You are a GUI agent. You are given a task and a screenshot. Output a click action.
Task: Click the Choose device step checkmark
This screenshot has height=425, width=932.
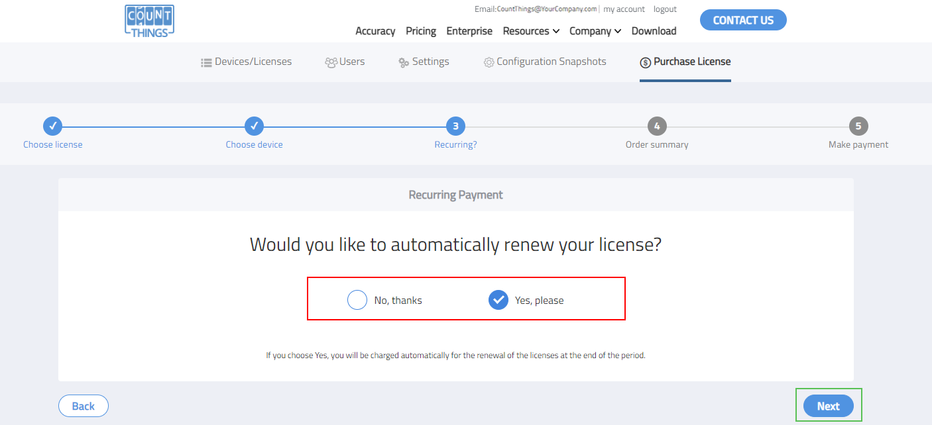(255, 126)
